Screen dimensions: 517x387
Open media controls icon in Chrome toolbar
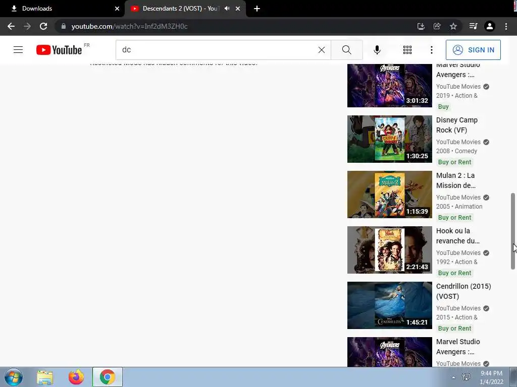(x=473, y=26)
